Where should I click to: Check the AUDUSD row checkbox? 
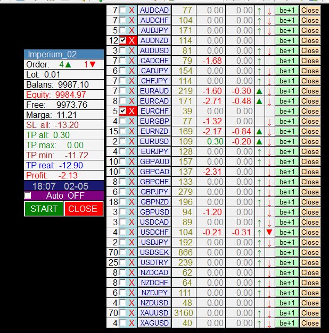(x=123, y=50)
